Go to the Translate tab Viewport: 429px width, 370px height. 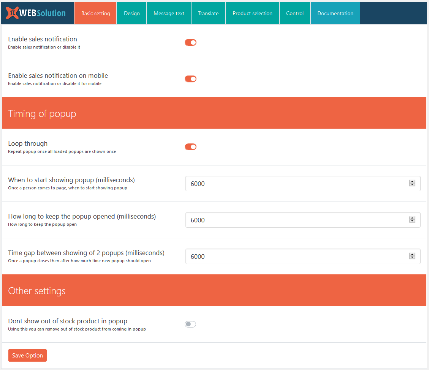(208, 13)
